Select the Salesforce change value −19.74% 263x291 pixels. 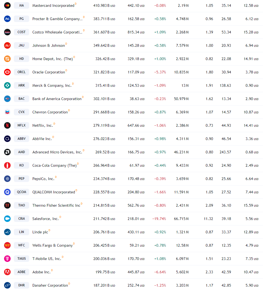(159, 219)
